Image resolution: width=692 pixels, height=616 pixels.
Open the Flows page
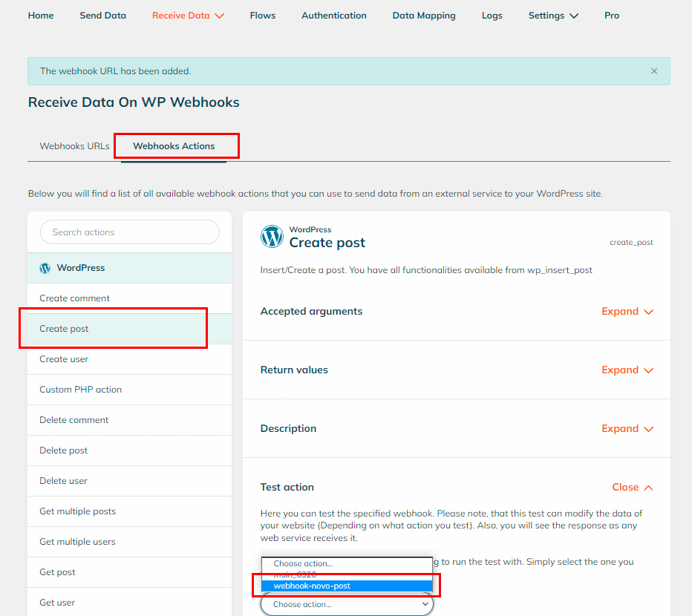pos(263,16)
